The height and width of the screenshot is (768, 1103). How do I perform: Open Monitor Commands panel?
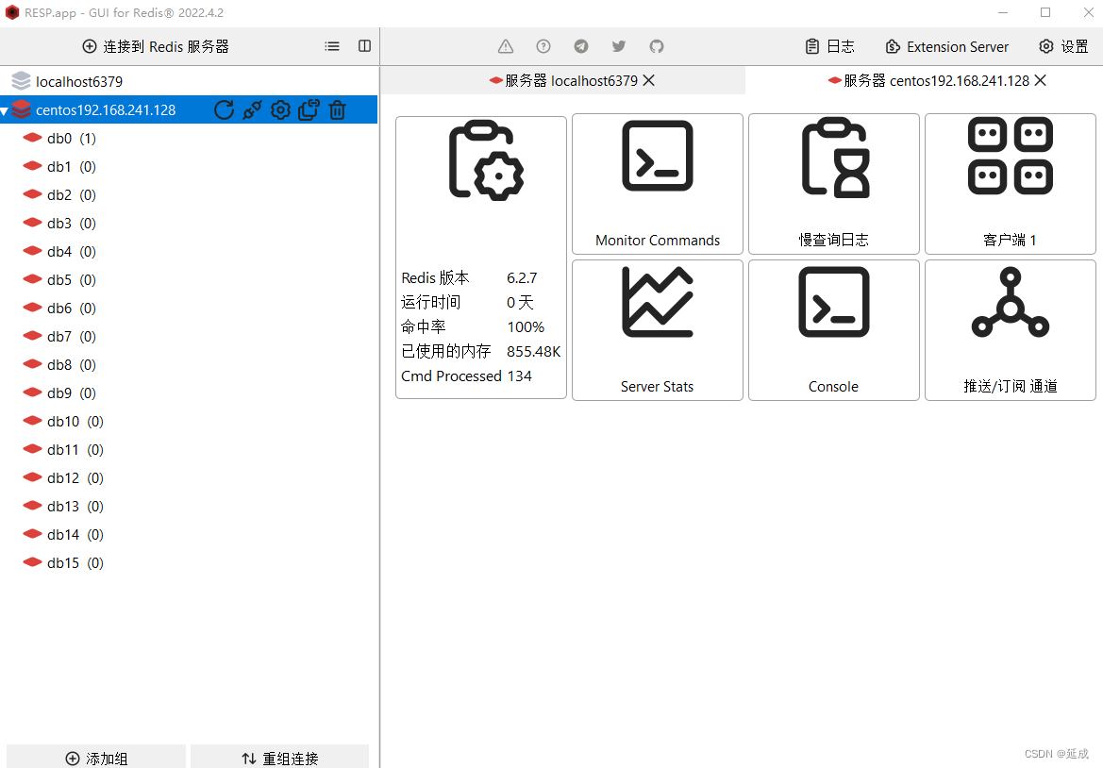(x=657, y=184)
